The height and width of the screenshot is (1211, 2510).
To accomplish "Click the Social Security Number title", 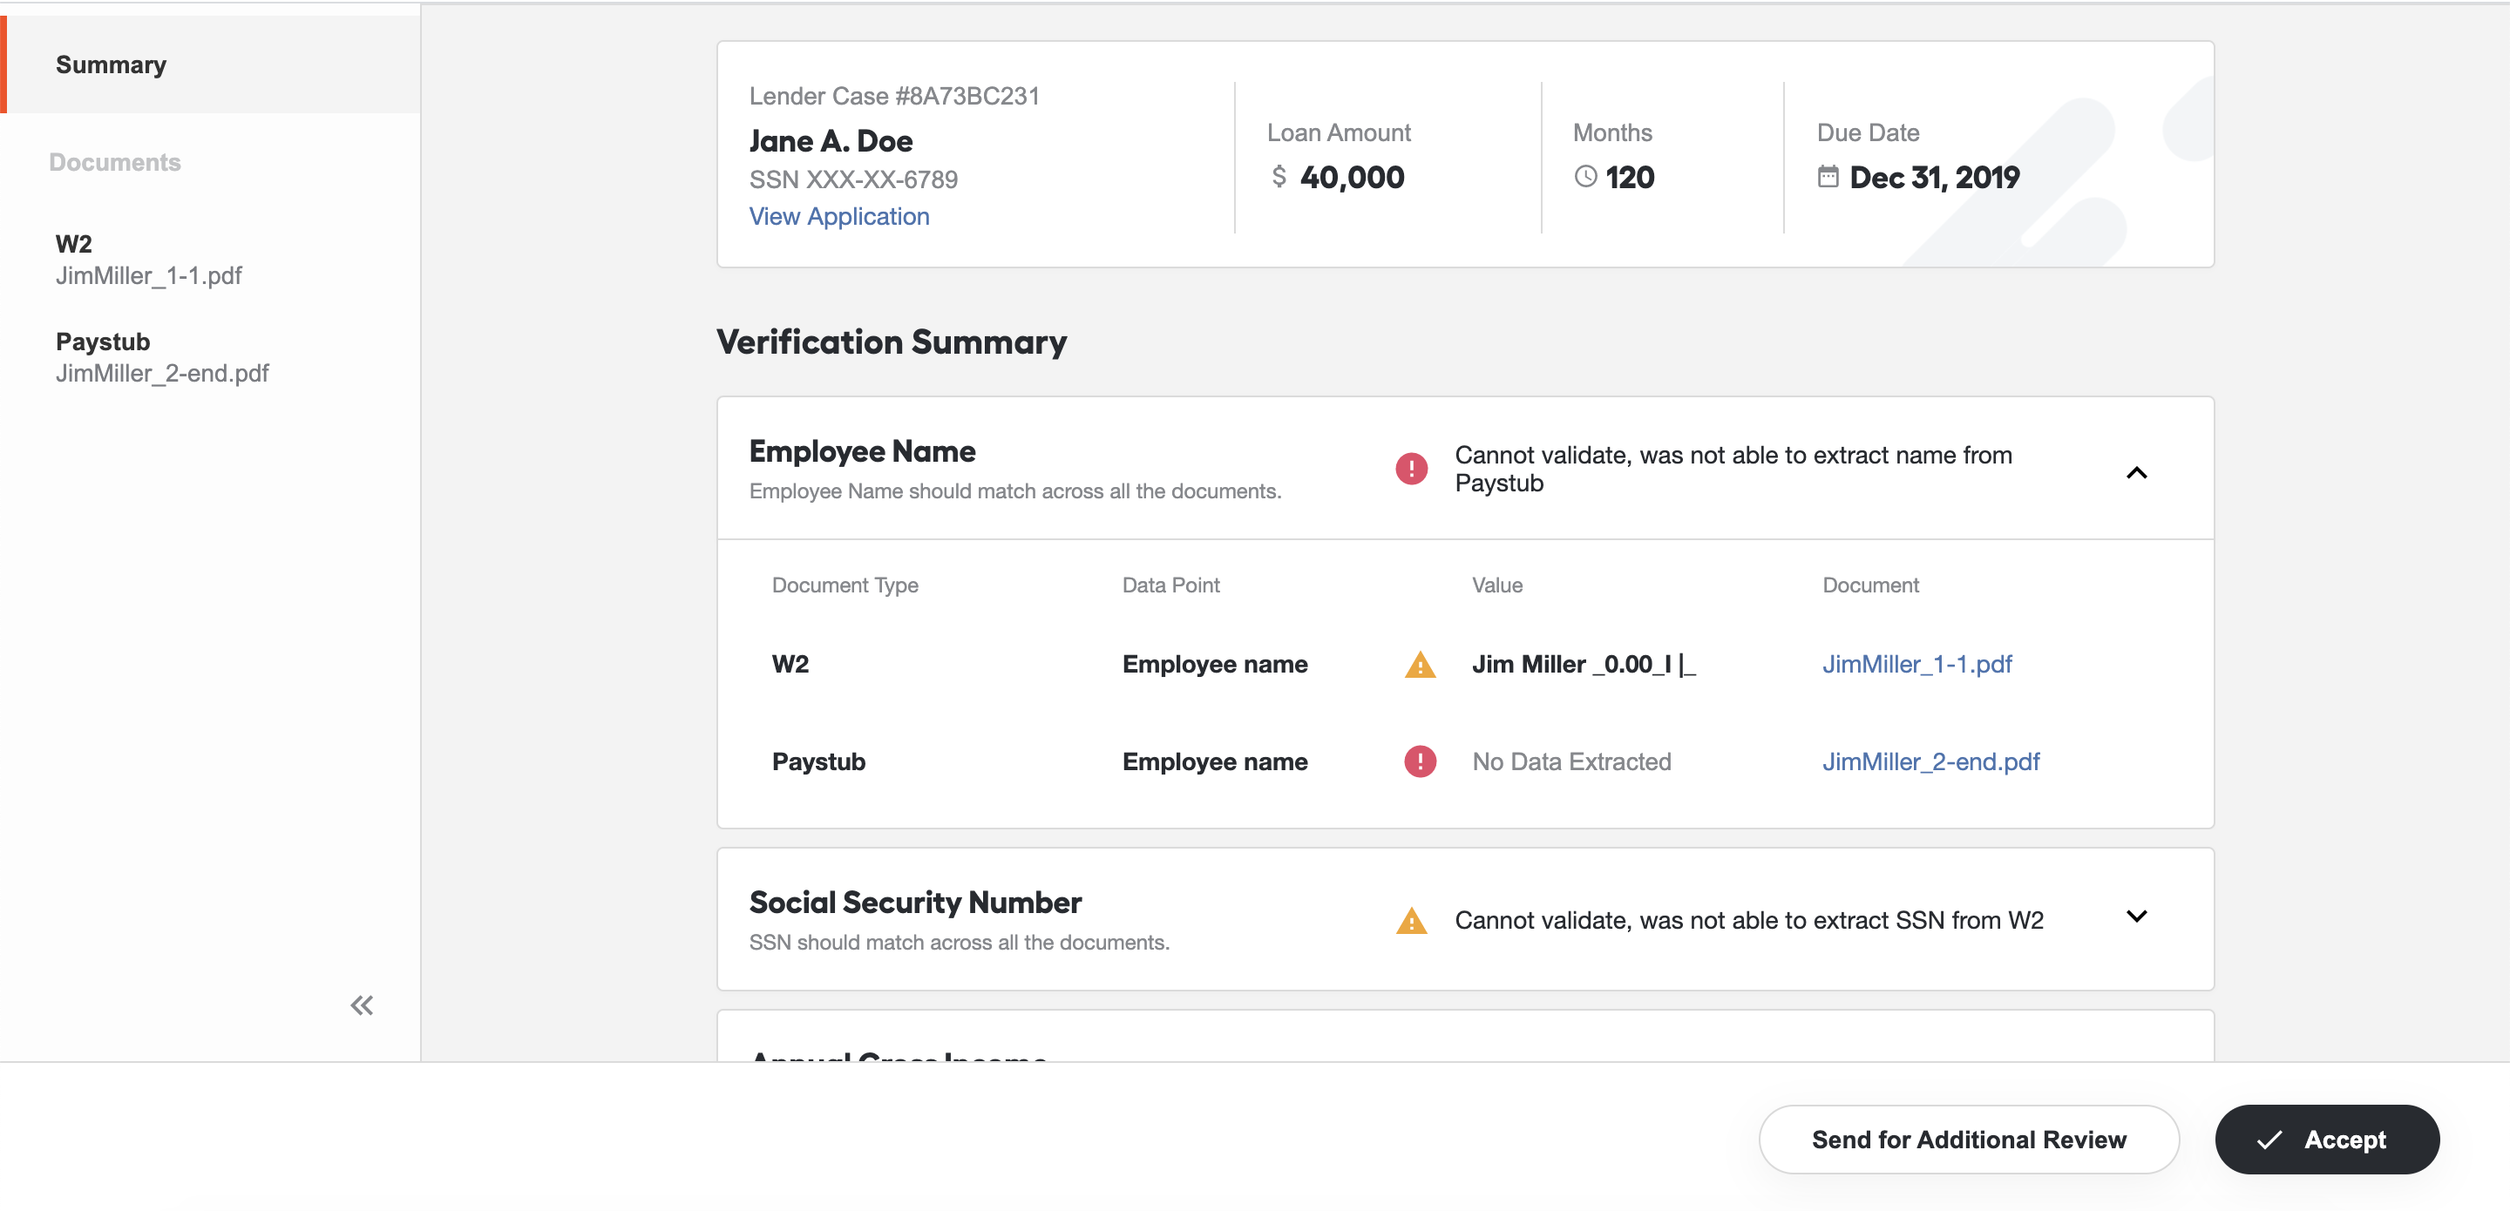I will 915,903.
